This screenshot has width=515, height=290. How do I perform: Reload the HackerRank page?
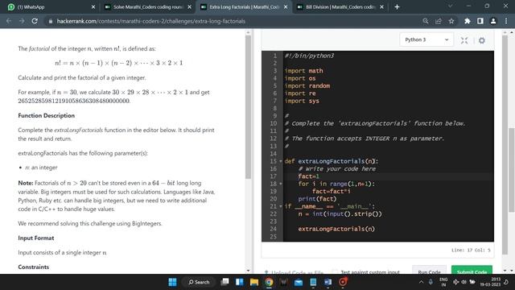tap(35, 21)
